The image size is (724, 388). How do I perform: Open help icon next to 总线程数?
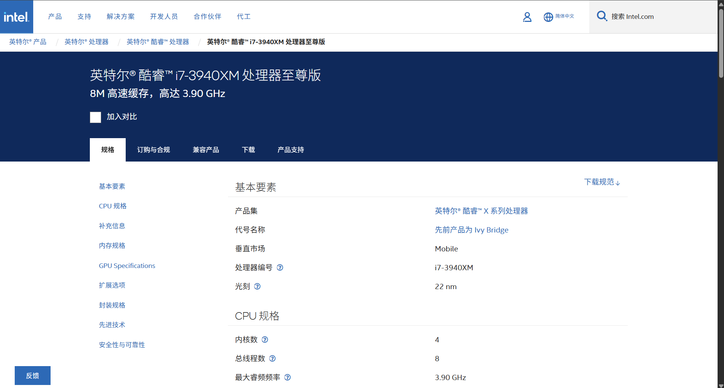[x=272, y=359]
